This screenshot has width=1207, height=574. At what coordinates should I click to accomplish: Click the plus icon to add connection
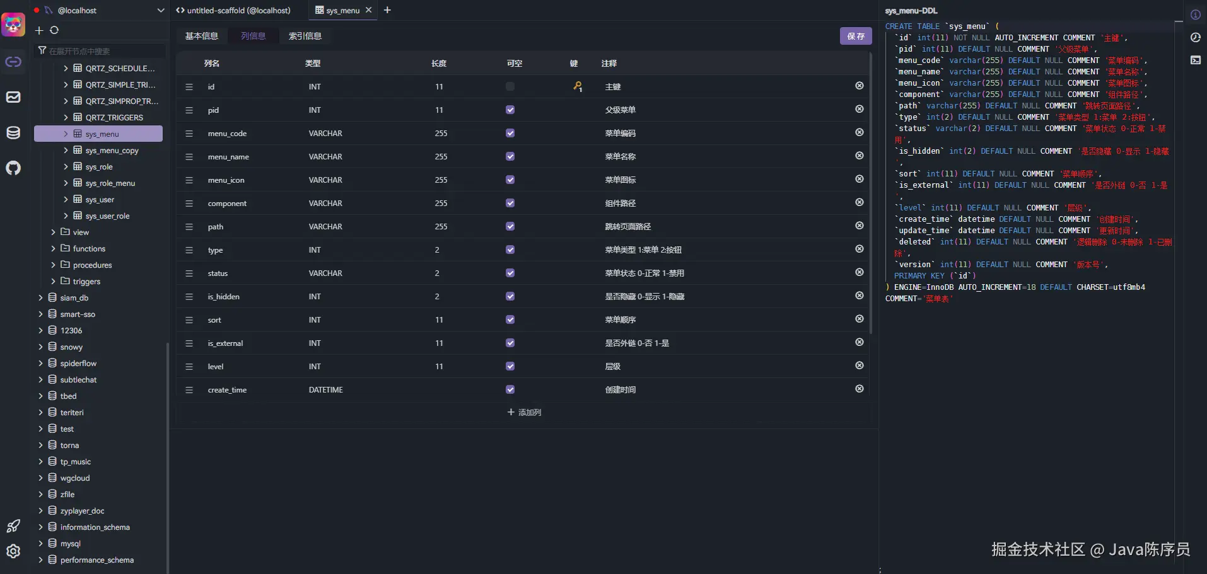click(39, 30)
